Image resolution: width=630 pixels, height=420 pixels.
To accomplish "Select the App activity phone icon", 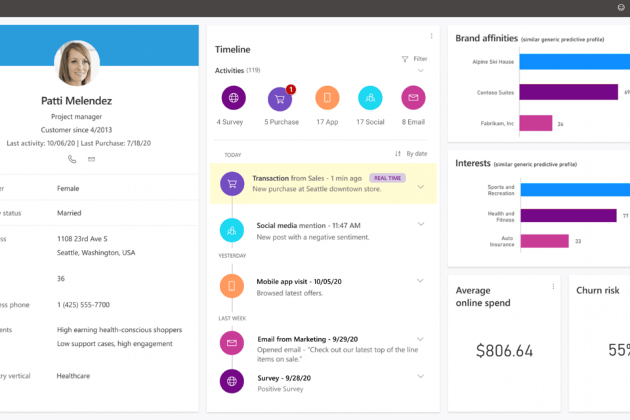I will (327, 98).
